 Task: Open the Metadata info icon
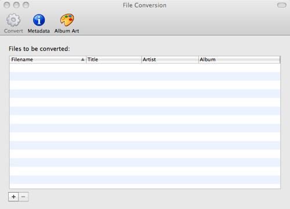[x=39, y=20]
